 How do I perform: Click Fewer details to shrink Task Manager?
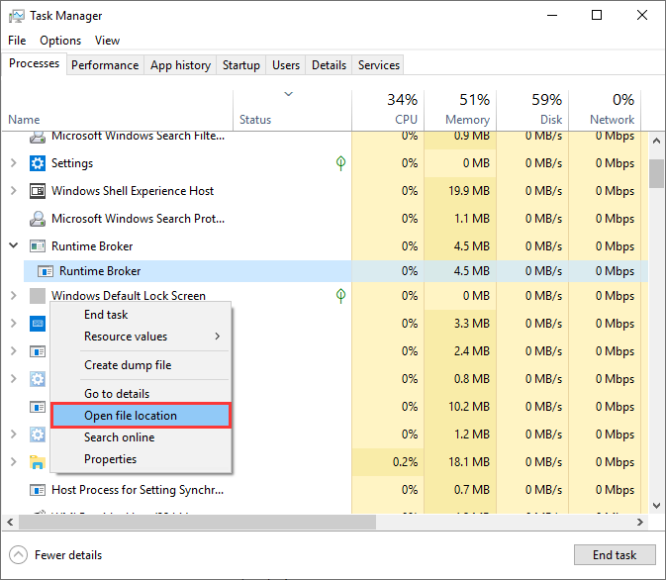click(x=55, y=555)
